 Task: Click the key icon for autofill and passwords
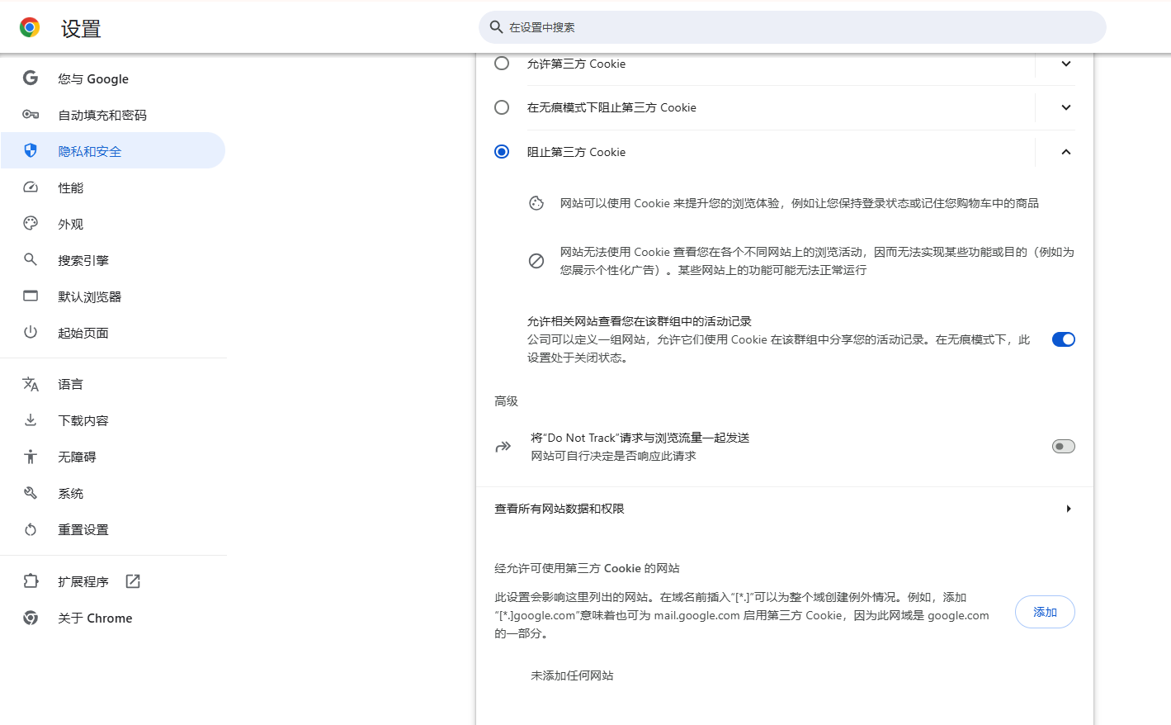[31, 115]
